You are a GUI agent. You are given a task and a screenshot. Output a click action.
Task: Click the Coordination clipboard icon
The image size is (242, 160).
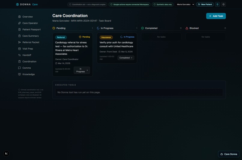coord(20,62)
